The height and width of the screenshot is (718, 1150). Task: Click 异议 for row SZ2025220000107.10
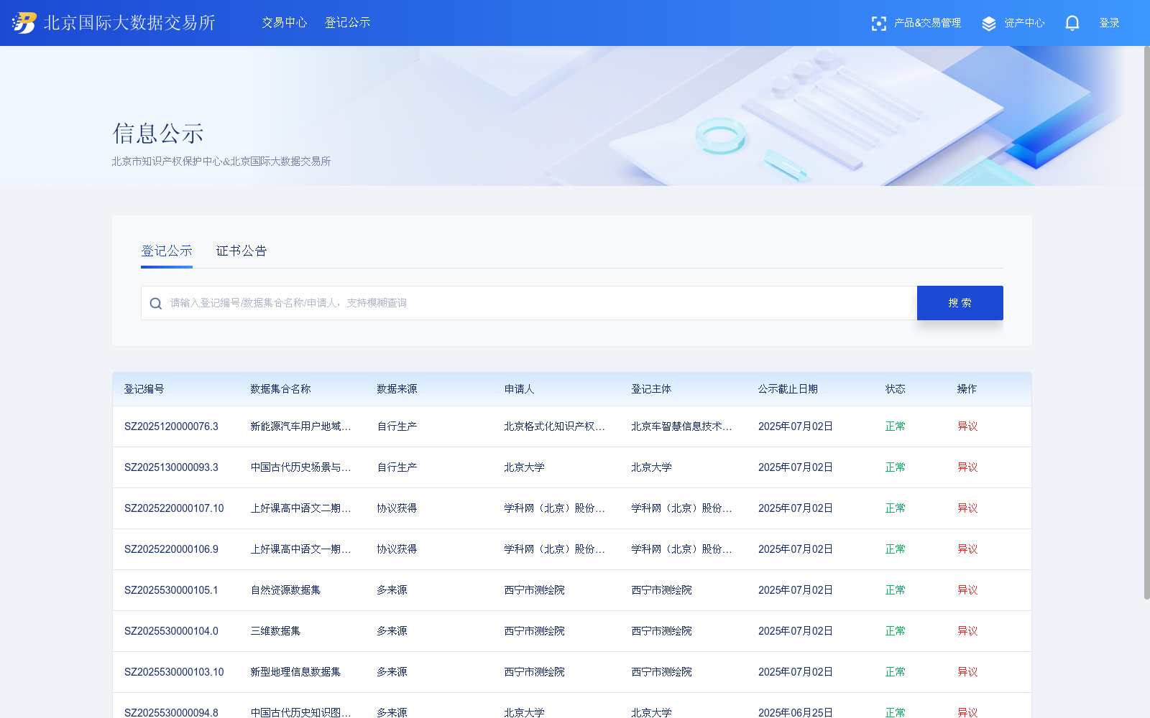tap(967, 508)
